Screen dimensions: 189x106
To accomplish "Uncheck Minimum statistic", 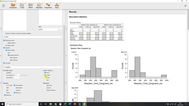I will 14,93.
